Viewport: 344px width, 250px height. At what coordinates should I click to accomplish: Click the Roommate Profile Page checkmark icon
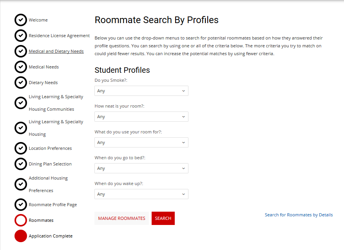point(21,205)
